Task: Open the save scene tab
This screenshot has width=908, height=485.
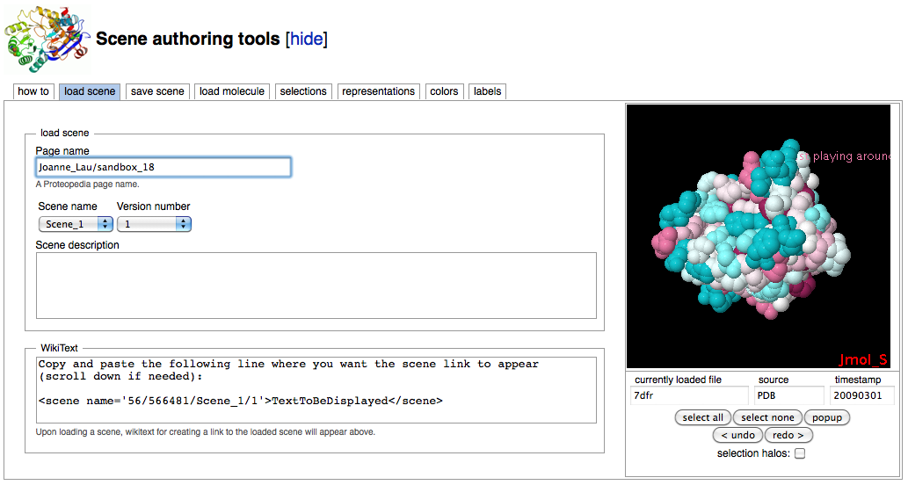Action: tap(157, 91)
